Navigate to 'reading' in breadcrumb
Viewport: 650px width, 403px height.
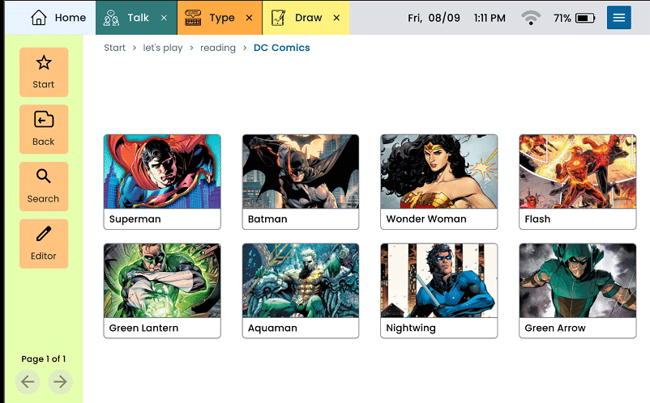point(217,48)
